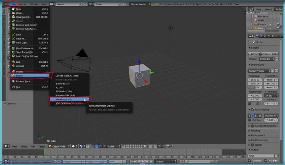Click the output folder browse icon
285x165 pixels.
[x=276, y=155]
